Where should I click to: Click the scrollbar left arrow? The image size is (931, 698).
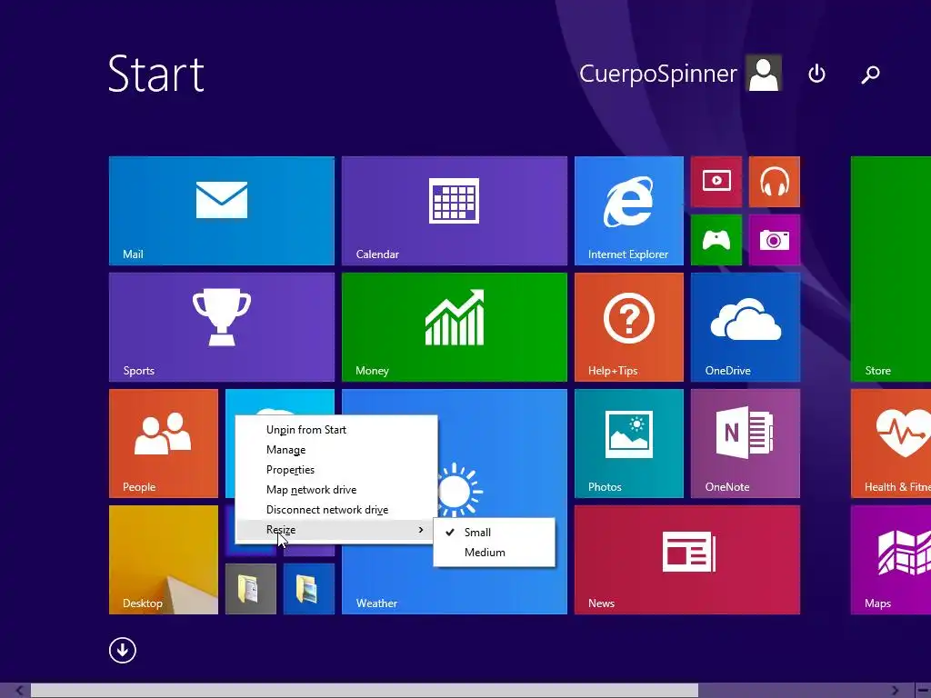(x=19, y=691)
